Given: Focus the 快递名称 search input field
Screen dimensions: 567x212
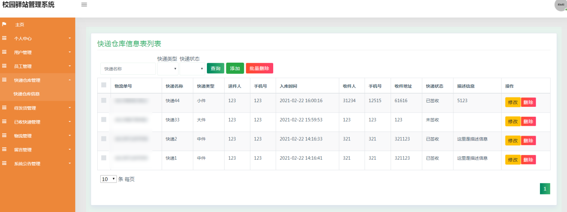Looking at the screenshot, I should click(x=128, y=69).
